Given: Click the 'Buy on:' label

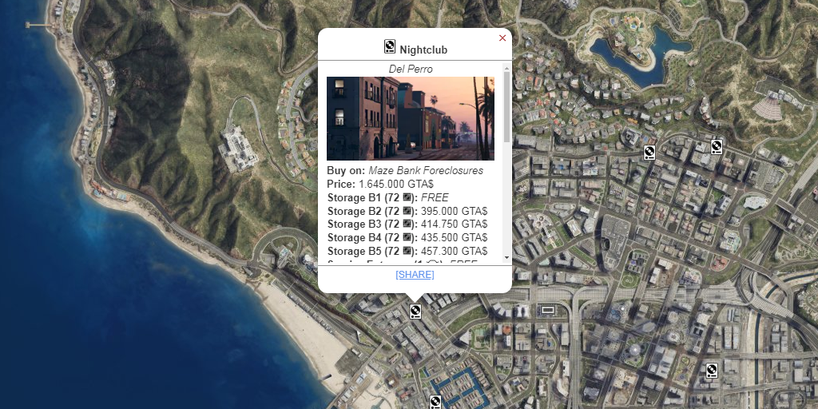Looking at the screenshot, I should click(346, 171).
